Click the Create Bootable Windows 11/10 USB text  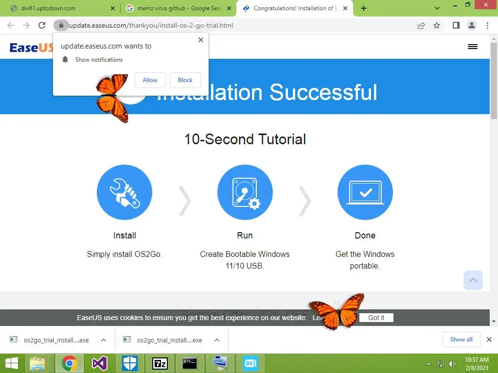[245, 260]
